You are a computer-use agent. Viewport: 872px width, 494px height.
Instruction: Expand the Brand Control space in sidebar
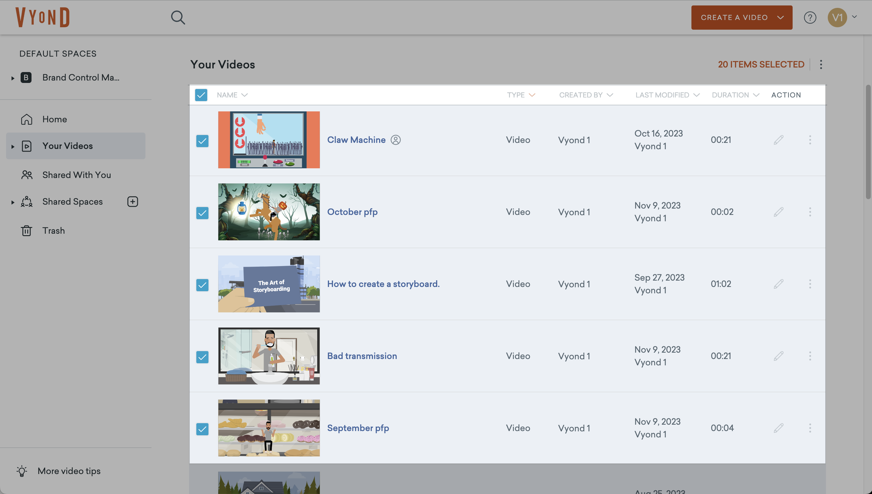[12, 78]
